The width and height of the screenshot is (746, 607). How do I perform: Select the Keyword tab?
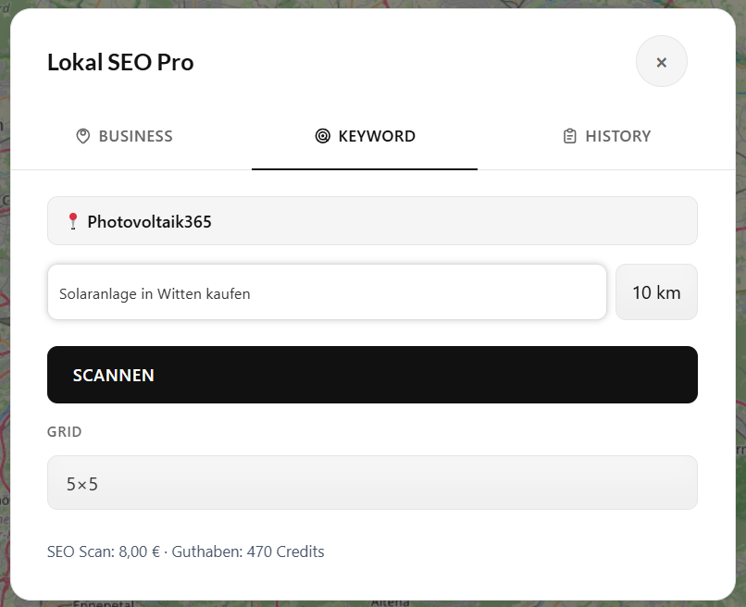pos(365,137)
